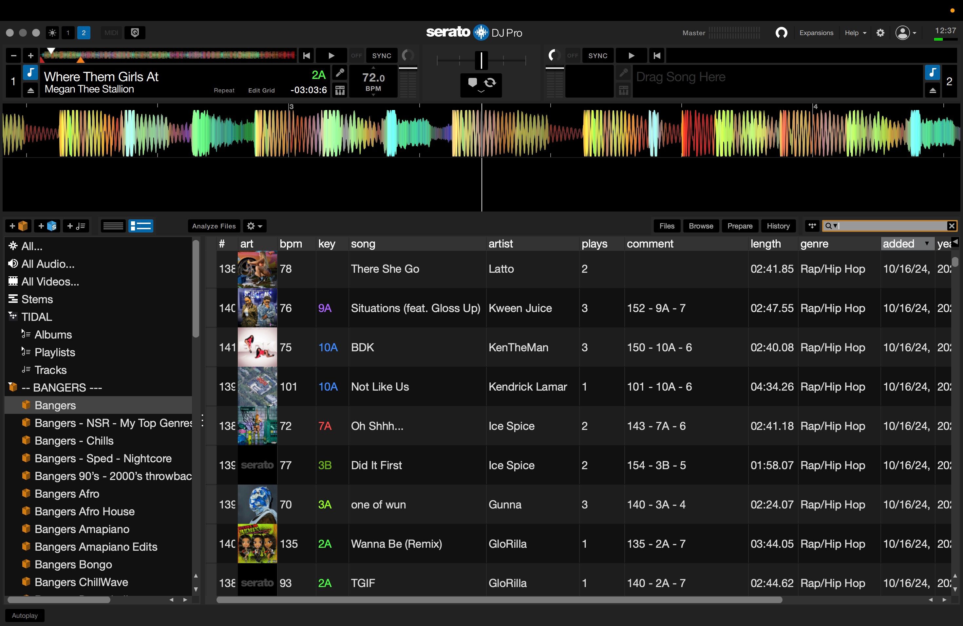Click the add playlist icon

[76, 226]
